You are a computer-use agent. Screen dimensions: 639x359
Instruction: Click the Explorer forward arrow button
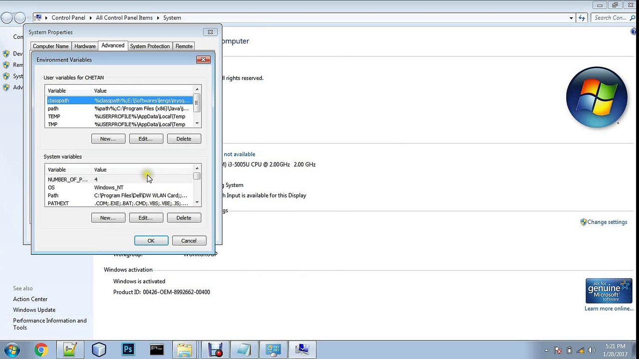pyautogui.click(x=19, y=18)
